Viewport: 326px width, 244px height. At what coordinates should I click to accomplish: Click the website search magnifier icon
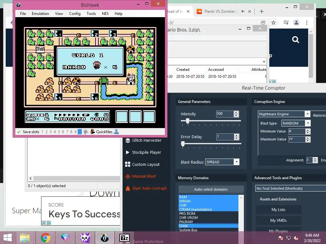coord(295,39)
